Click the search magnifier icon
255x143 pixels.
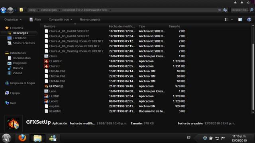(251, 10)
